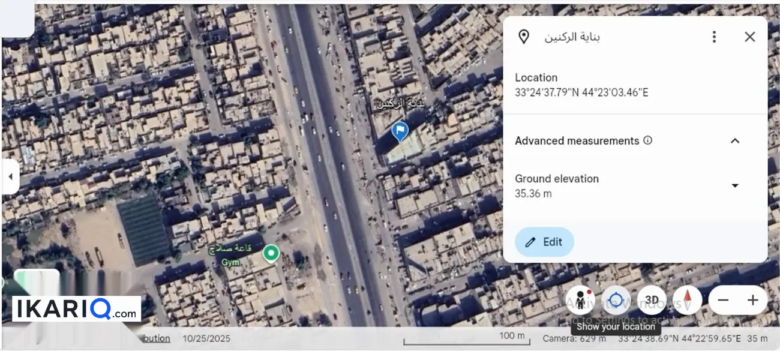This screenshot has width=780, height=351.
Task: Open the Ground elevation dropdown arrow
Action: click(x=734, y=185)
